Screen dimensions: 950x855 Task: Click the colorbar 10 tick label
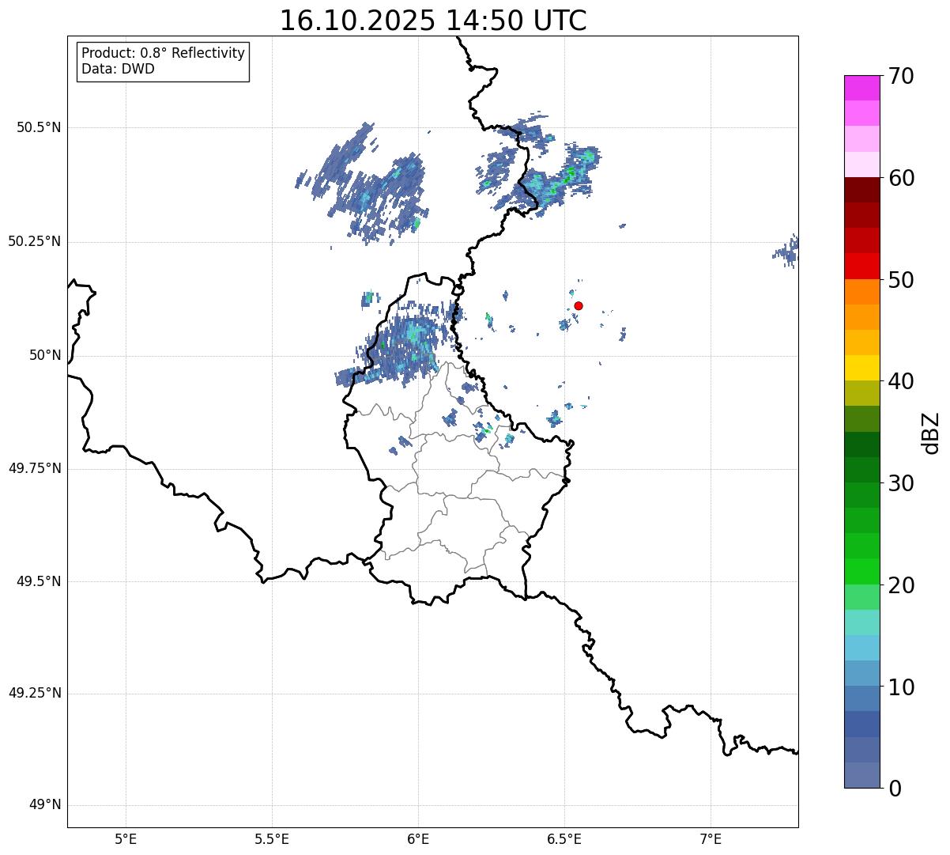[x=901, y=687]
